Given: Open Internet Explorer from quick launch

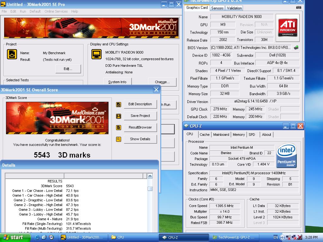Looking at the screenshot, I should [37, 237].
